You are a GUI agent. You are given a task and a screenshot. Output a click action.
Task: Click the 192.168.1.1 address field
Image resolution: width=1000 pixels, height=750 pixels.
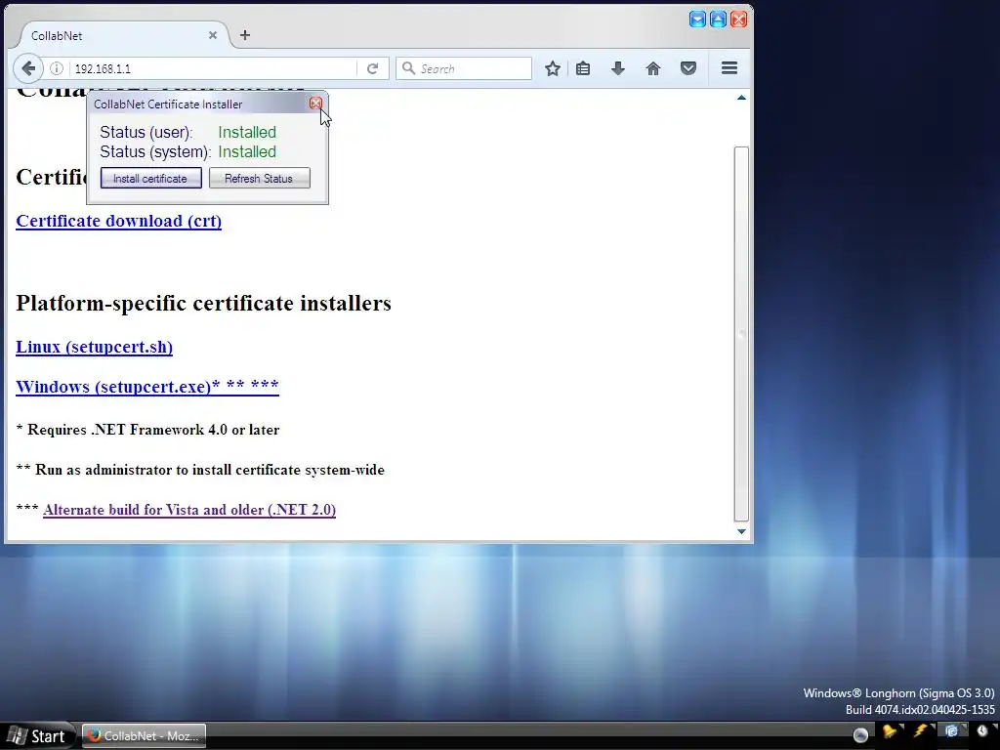[x=214, y=68]
